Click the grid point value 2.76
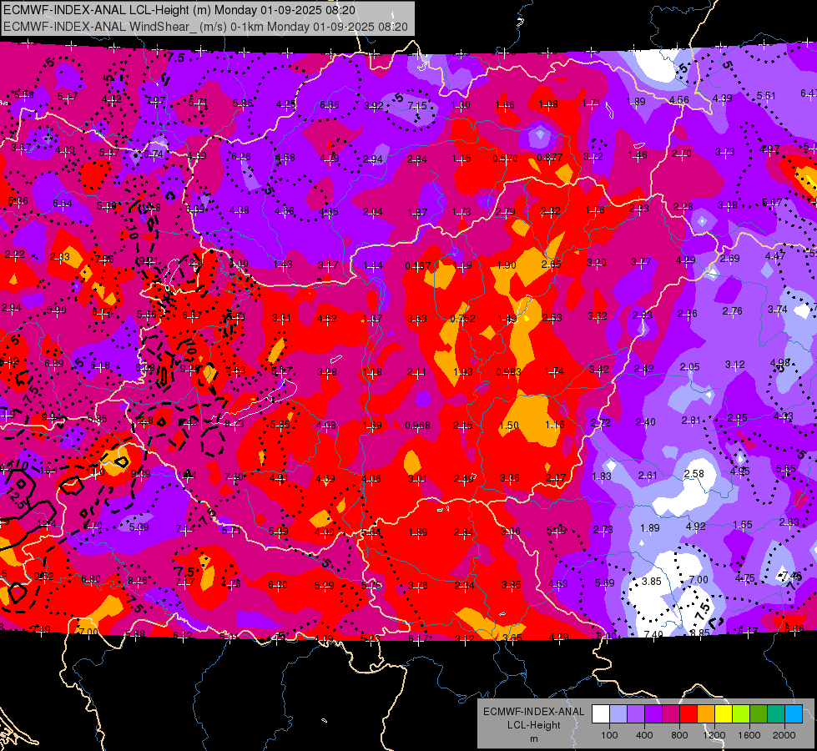The image size is (817, 751). [x=732, y=311]
